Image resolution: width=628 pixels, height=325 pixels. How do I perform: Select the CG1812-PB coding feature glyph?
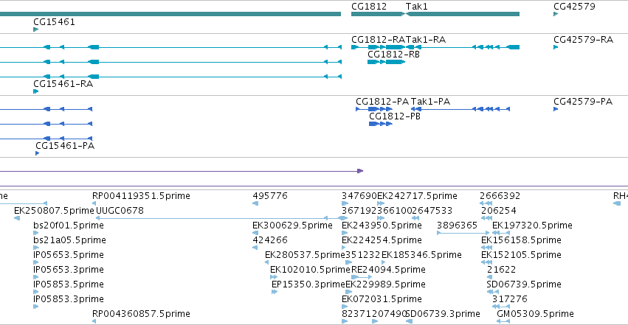pyautogui.click(x=381, y=124)
